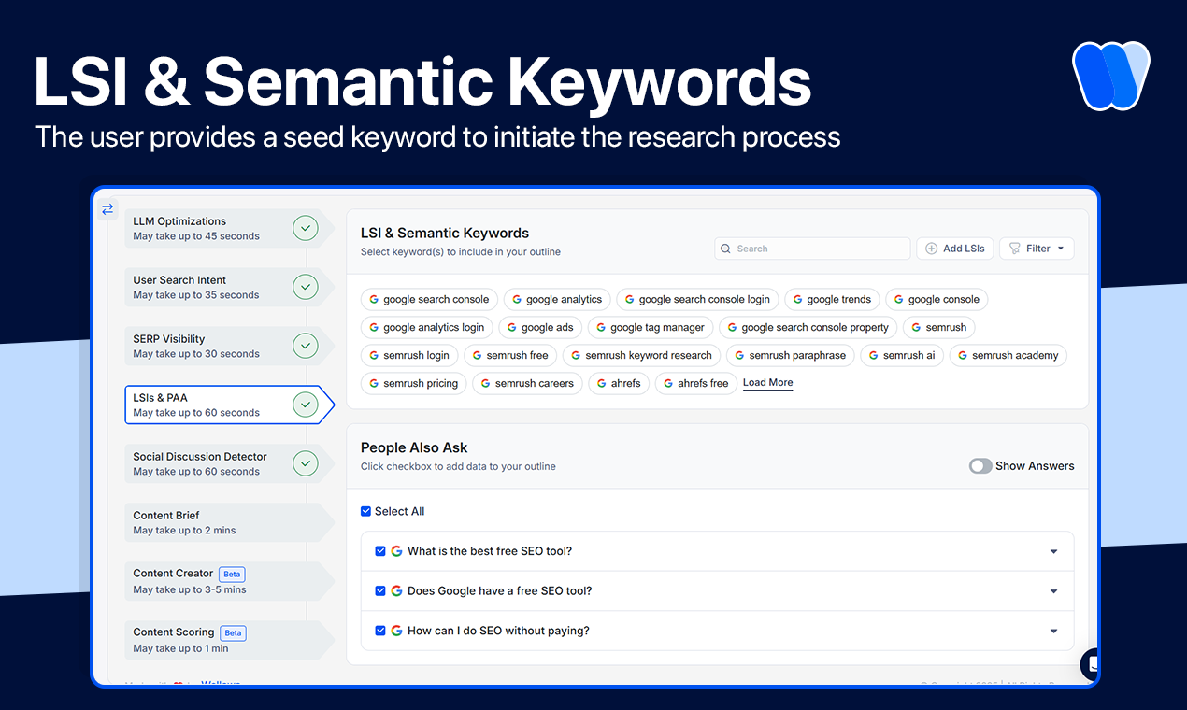Uncheck 'Does Google have a free SEO tool?'
Viewport: 1187px width, 710px height.
[x=380, y=590]
